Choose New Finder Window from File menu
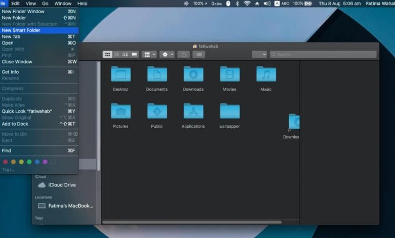This screenshot has width=395, height=238. pyautogui.click(x=39, y=11)
